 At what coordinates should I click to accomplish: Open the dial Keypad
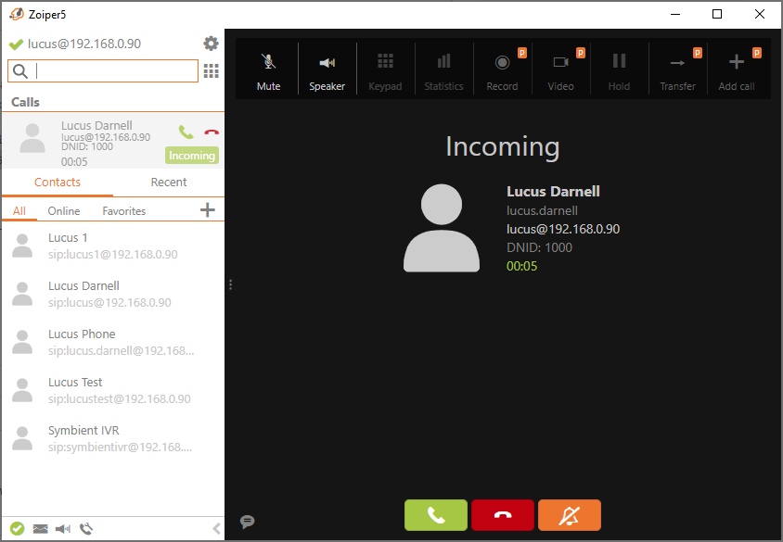tap(385, 67)
